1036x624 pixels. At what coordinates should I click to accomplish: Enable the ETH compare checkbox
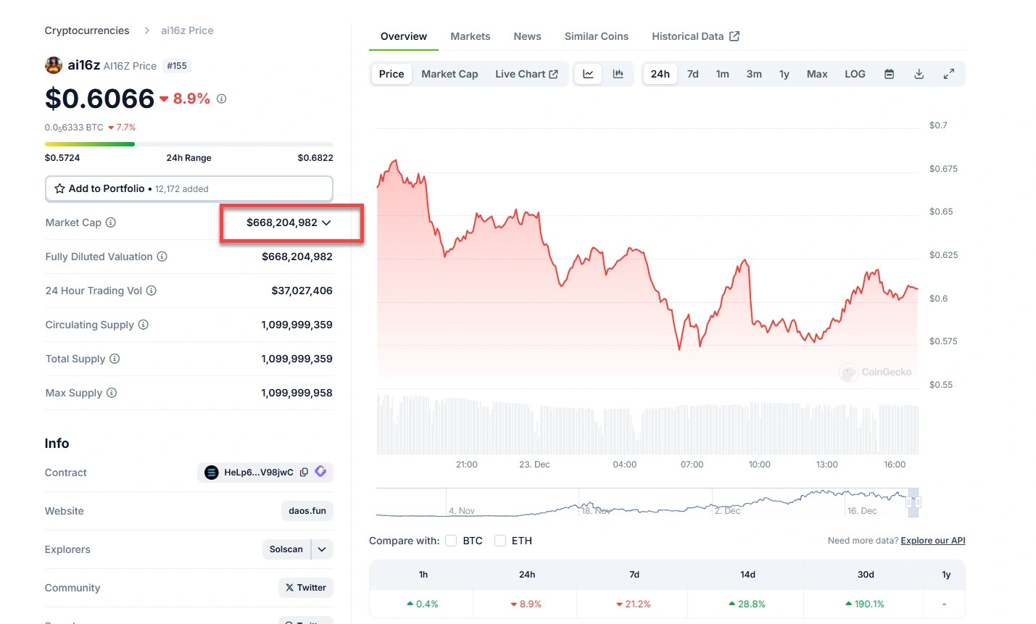click(500, 541)
